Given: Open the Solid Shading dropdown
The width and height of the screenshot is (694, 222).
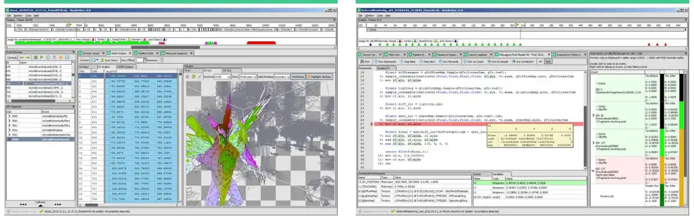Looking at the screenshot, I should pyautogui.click(x=282, y=77).
